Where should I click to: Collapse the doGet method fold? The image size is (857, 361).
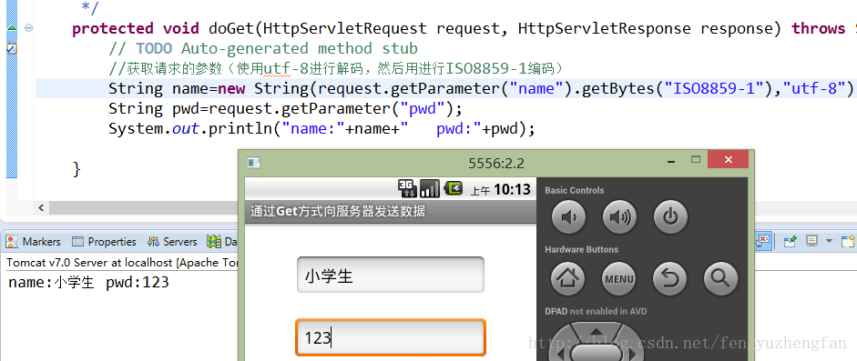pyautogui.click(x=29, y=28)
